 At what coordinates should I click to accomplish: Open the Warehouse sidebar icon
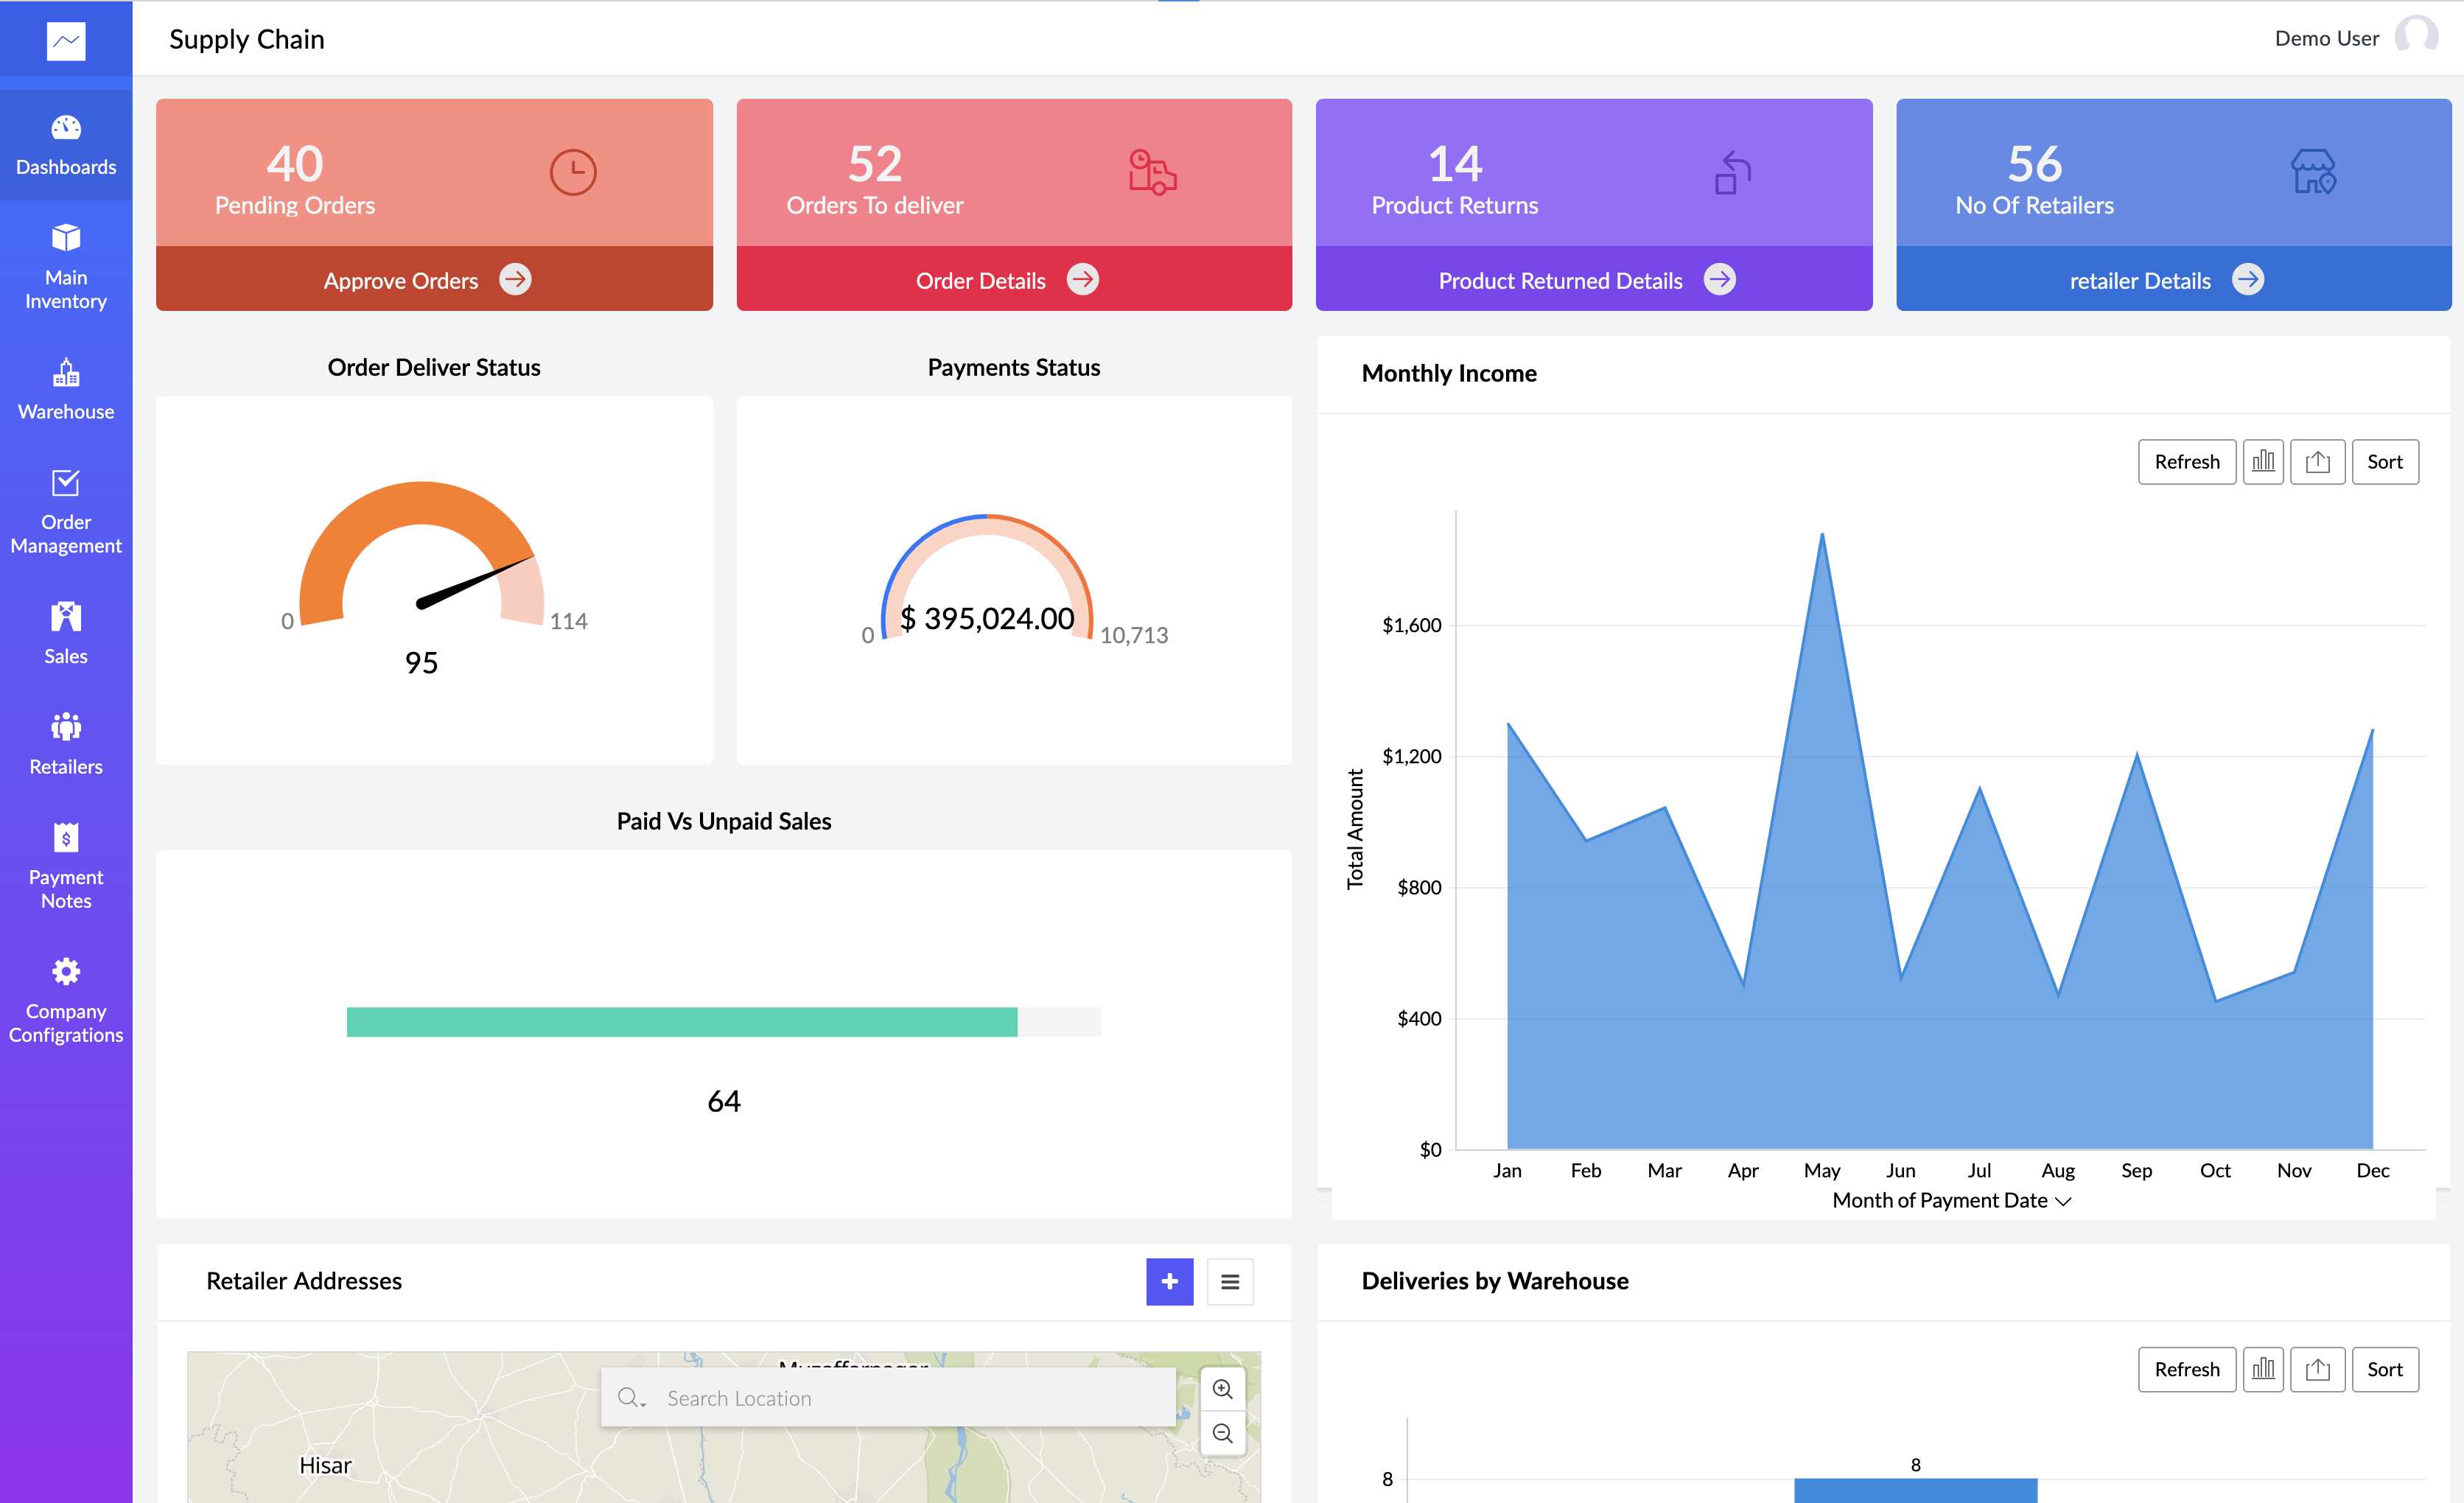click(66, 373)
